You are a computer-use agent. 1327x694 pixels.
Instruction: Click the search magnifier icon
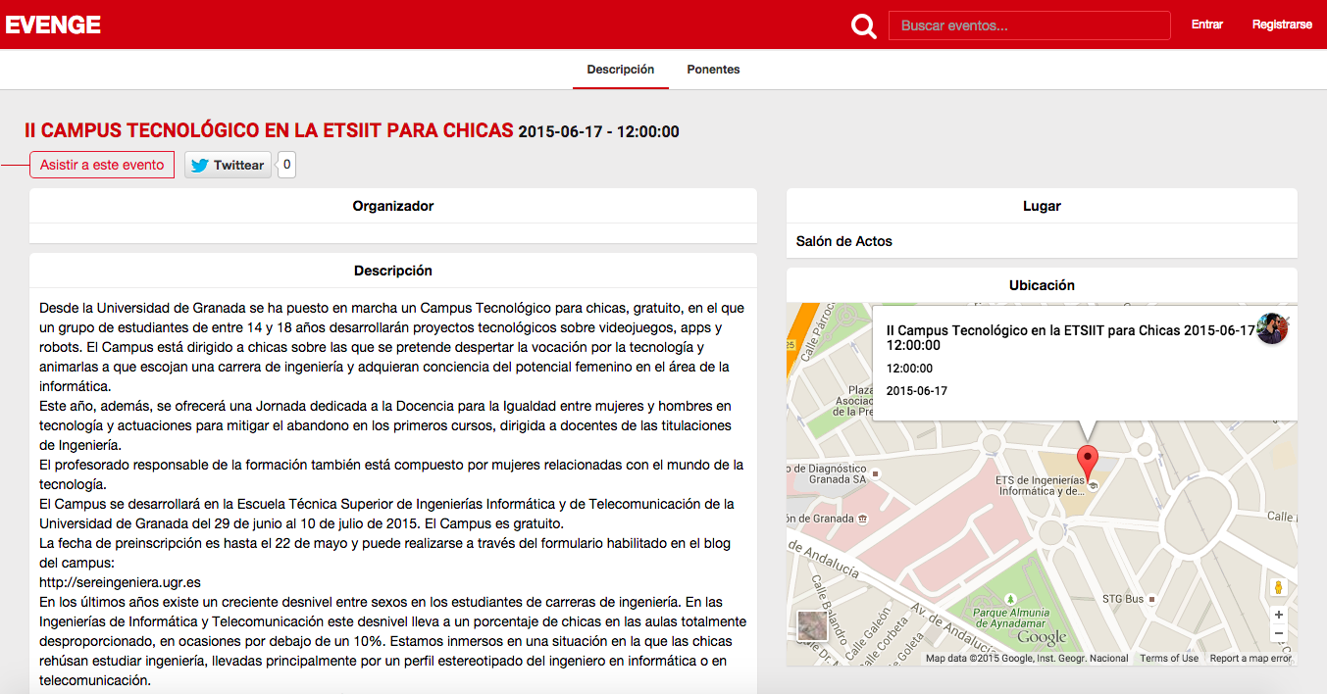click(864, 25)
